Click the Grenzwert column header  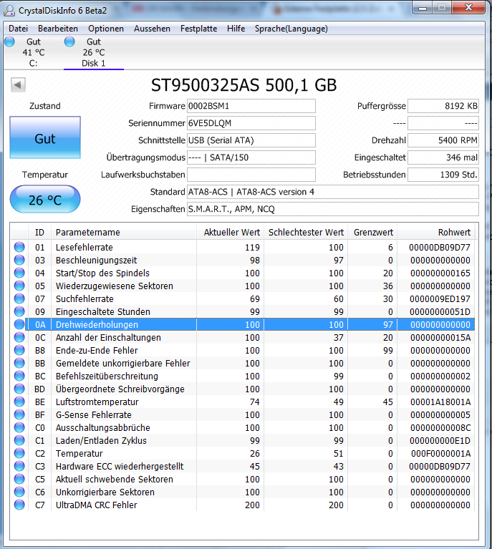pos(372,233)
